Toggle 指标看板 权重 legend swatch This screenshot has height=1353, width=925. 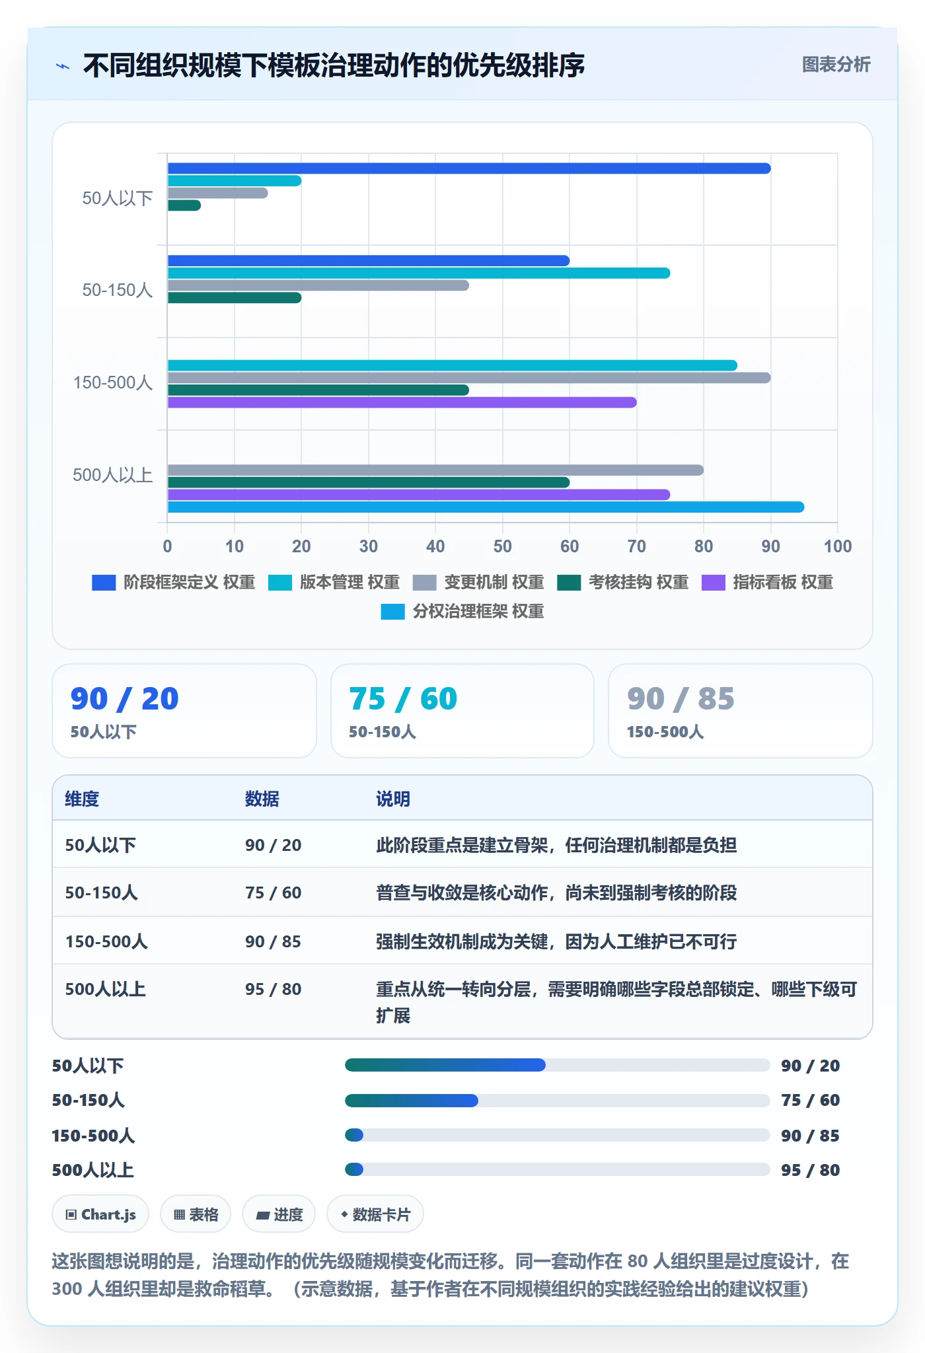coord(714,582)
